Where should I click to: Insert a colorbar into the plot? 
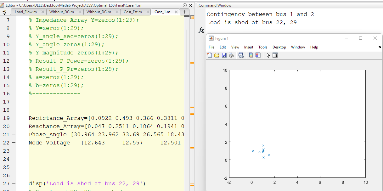[x=251, y=55]
